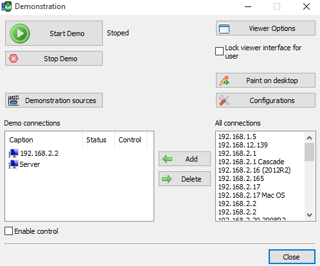Select 192.168.2.1 Cascade in All connections
320x266 pixels.
[251, 162]
